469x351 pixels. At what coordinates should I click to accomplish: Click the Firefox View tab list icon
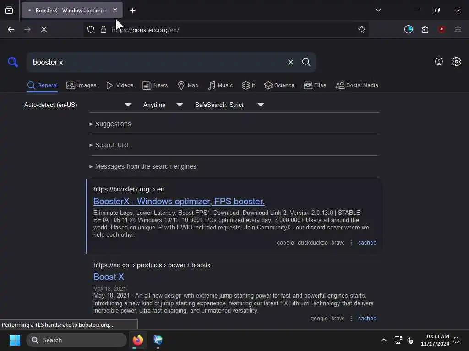point(9,11)
